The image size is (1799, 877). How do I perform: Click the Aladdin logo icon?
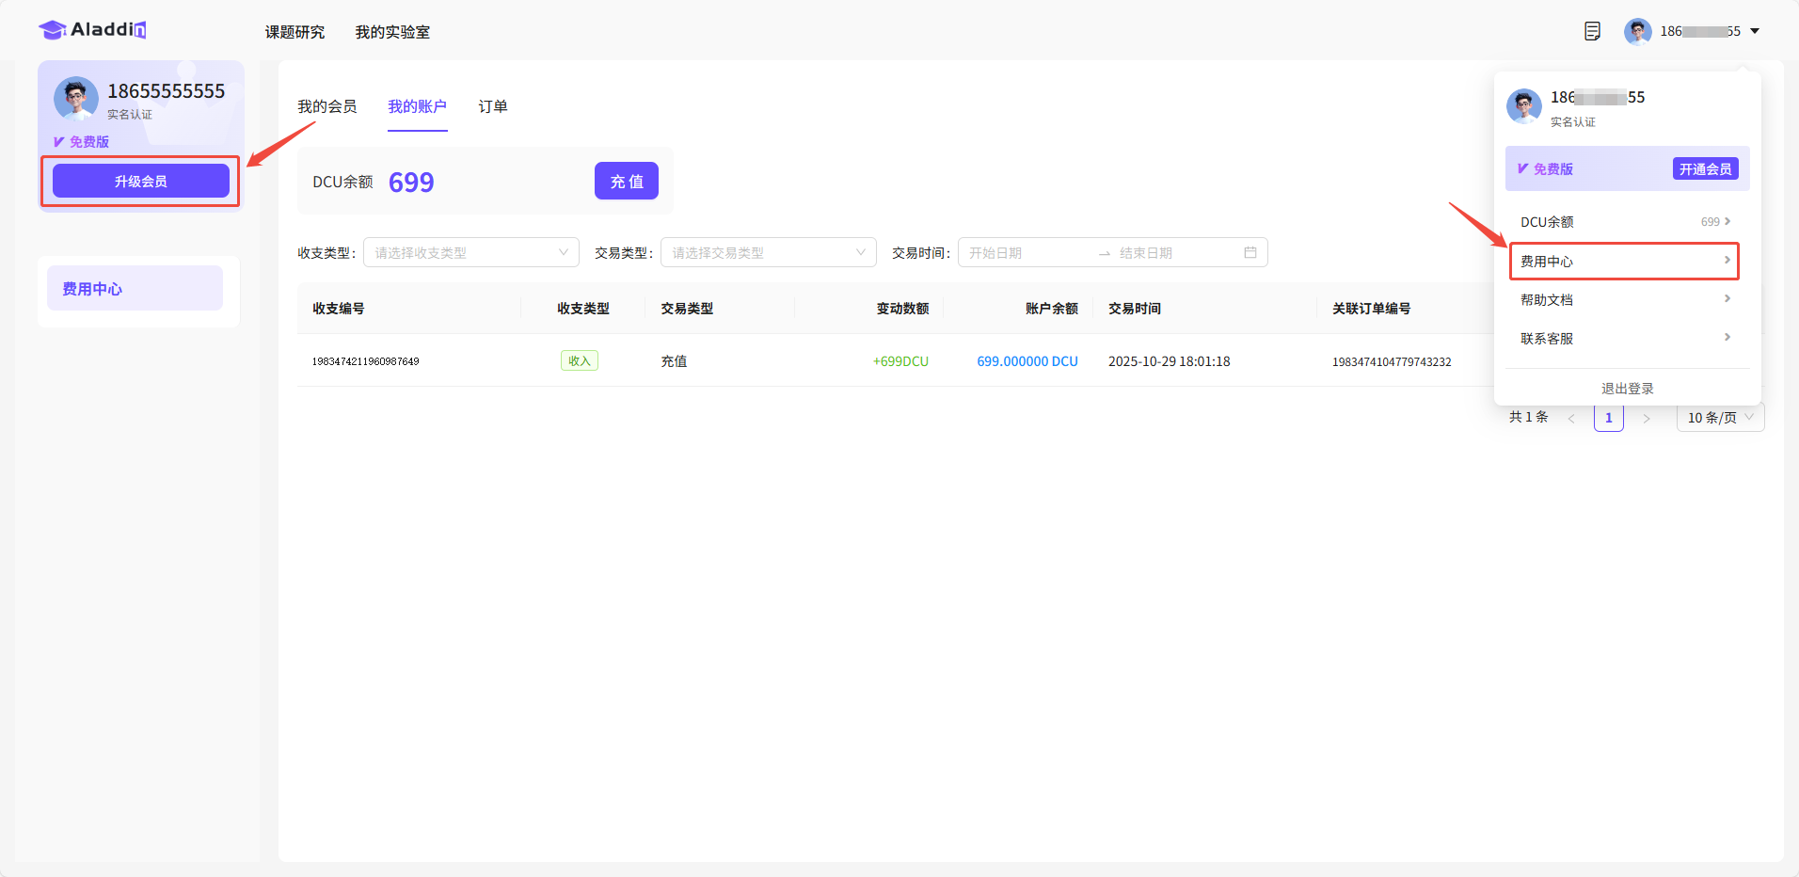[x=53, y=30]
